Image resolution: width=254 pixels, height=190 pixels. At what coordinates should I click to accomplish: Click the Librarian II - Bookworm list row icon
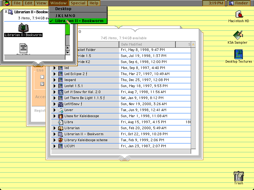coord(60,134)
